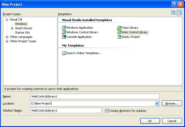Toggle Create directory for solution checkbox
The image size is (185, 127).
(x=107, y=111)
